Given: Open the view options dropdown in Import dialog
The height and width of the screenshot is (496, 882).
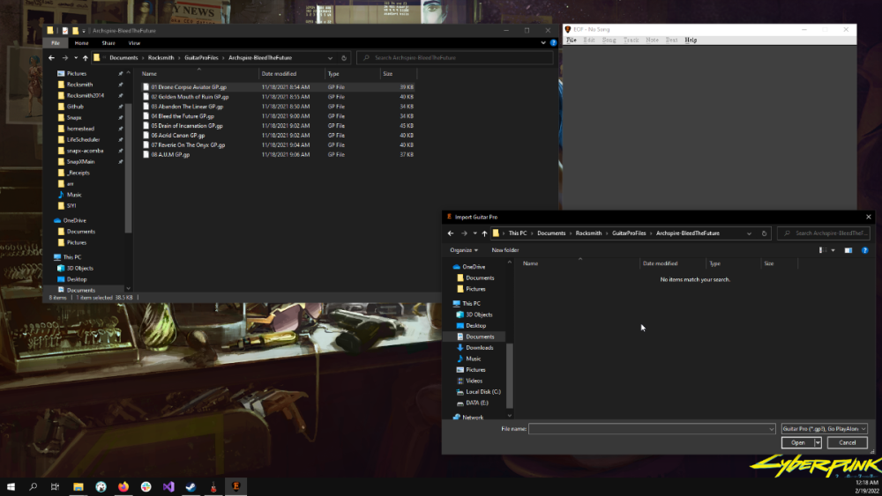Looking at the screenshot, I should click(x=832, y=250).
